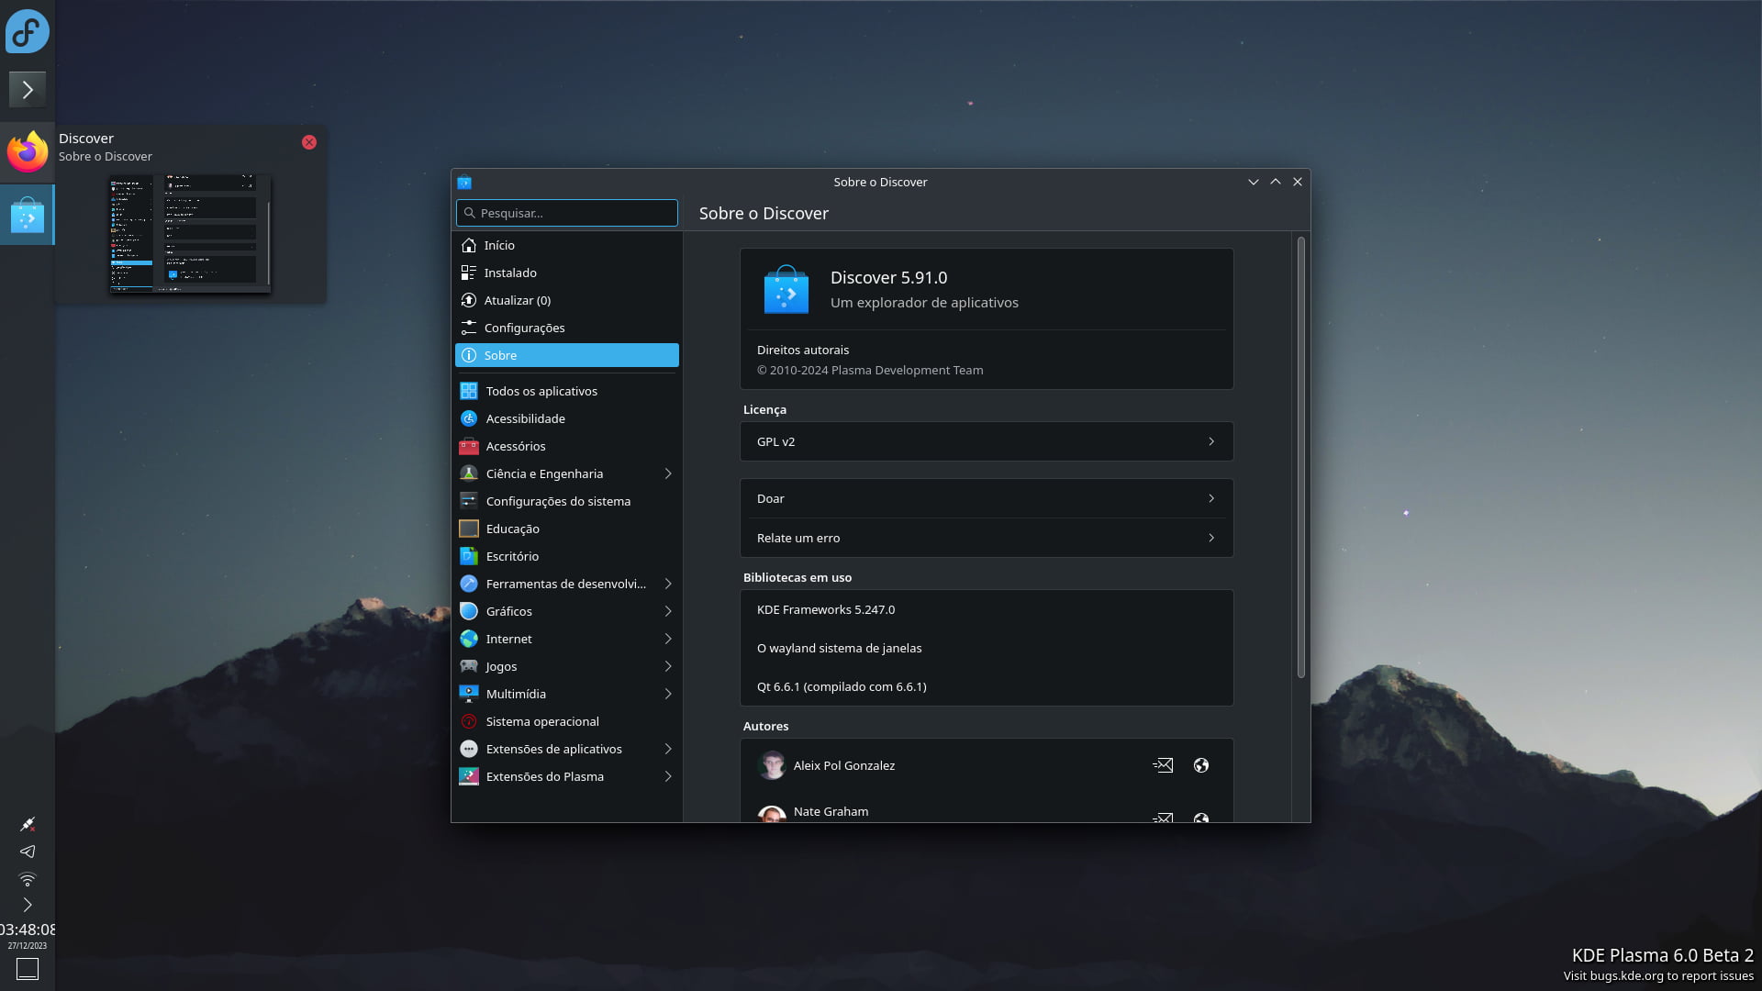Screen dimensions: 1762x991
Task: Expand the Multimídia category chevron
Action: click(668, 694)
